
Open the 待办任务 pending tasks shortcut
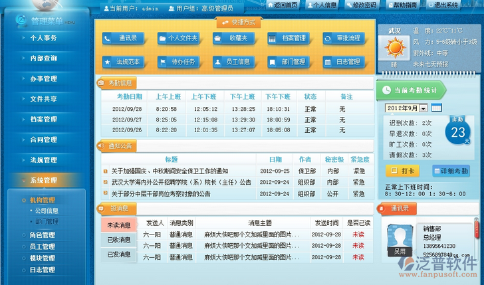coord(178,62)
